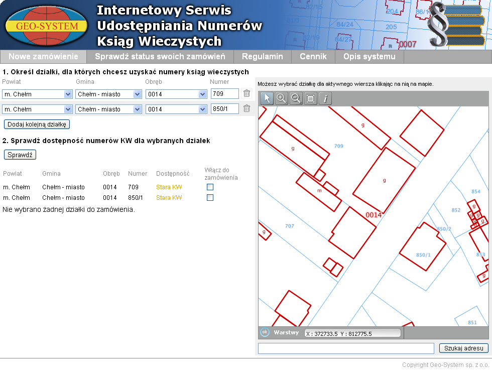
Task: Activate the zoom in magnifier tool
Action: (282, 98)
